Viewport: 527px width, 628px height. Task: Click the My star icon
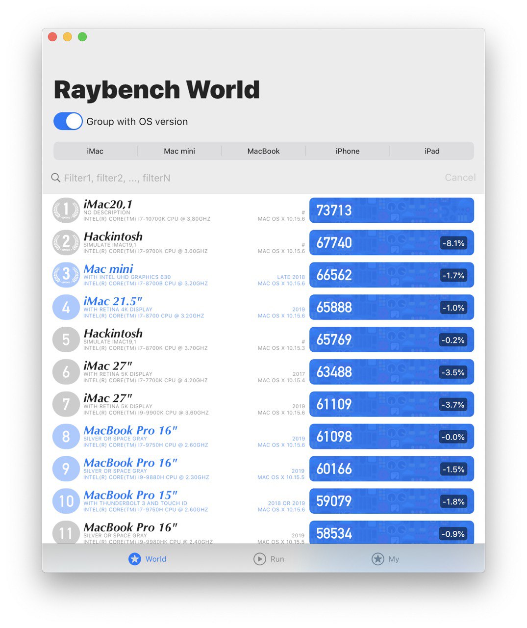(377, 559)
